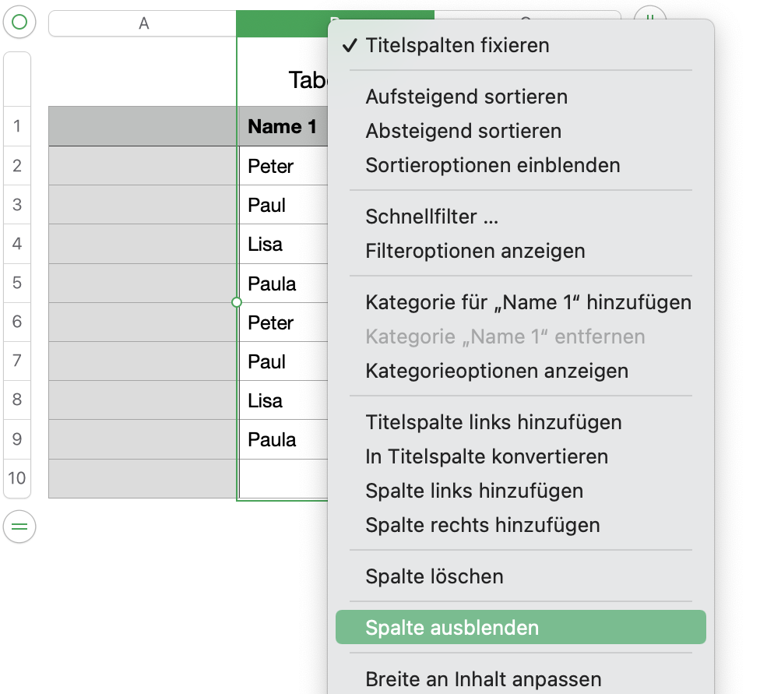This screenshot has height=694, width=767.
Task: Toggle Titelspalten fixieren checkmark option
Action: click(457, 46)
